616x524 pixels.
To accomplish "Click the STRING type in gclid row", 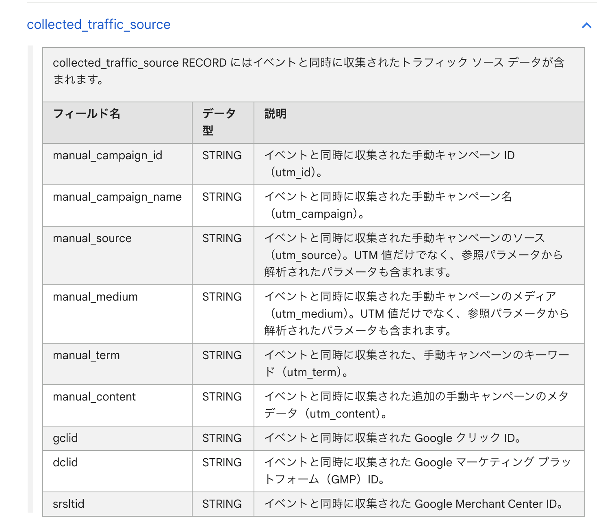I will point(222,438).
